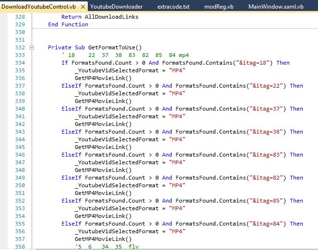Click the mp4 itag comment on line 333
The height and width of the screenshot is (250, 318).
(x=125, y=55)
